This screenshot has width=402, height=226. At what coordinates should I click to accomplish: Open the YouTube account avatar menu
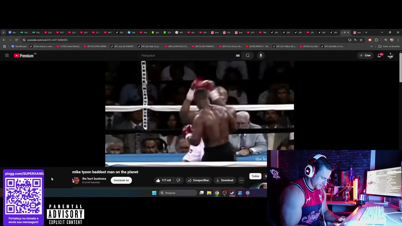[x=390, y=56]
